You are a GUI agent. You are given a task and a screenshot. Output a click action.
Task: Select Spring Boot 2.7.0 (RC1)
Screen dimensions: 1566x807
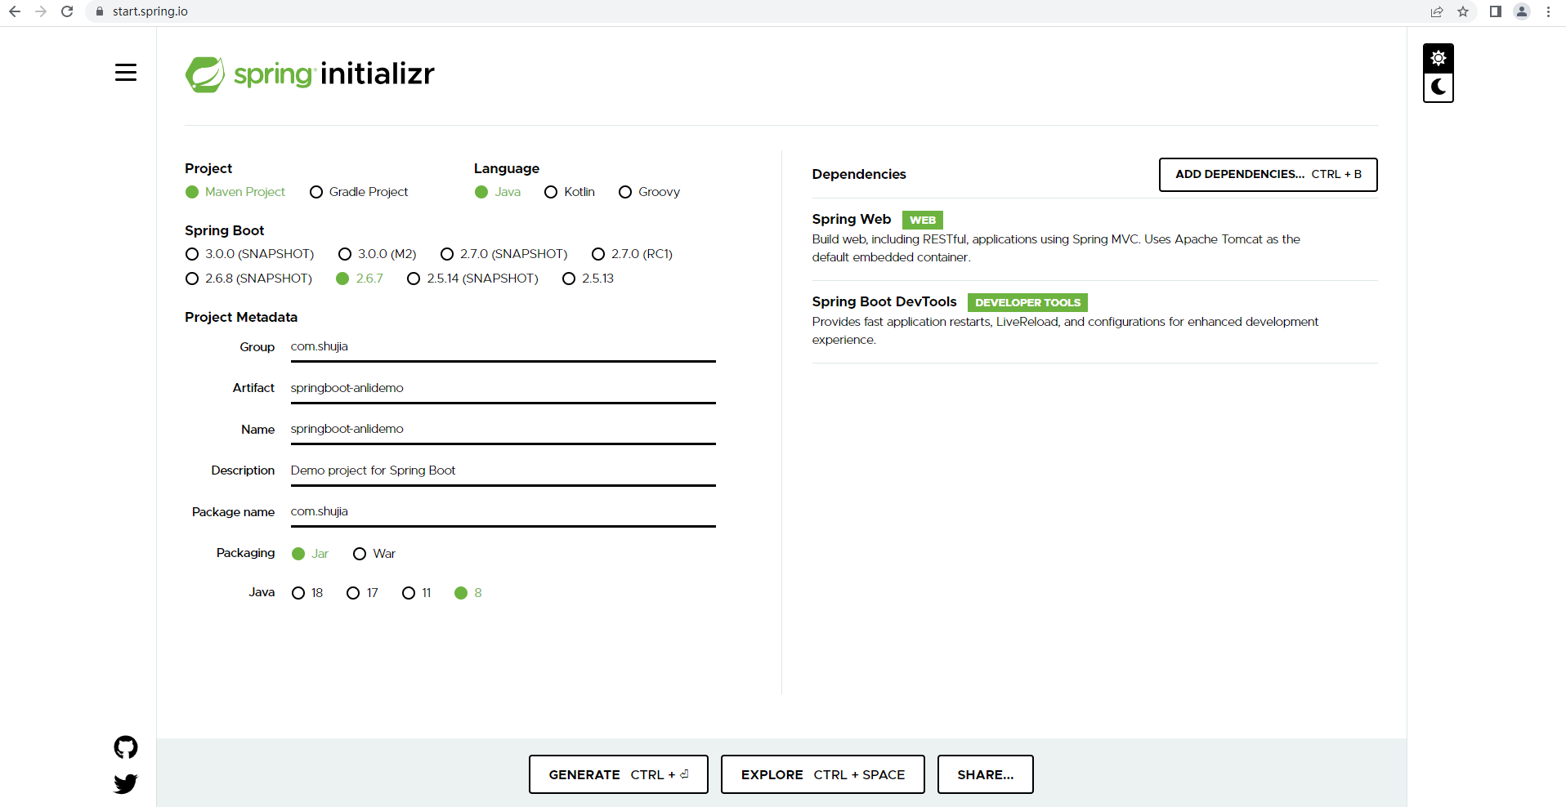pos(633,254)
